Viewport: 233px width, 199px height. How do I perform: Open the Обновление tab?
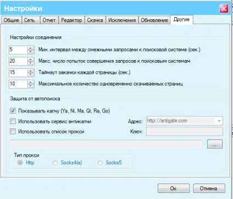coord(154,20)
